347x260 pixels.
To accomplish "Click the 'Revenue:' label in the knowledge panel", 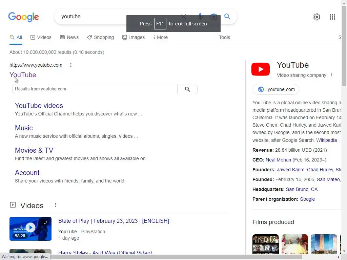I will click(x=263, y=150).
